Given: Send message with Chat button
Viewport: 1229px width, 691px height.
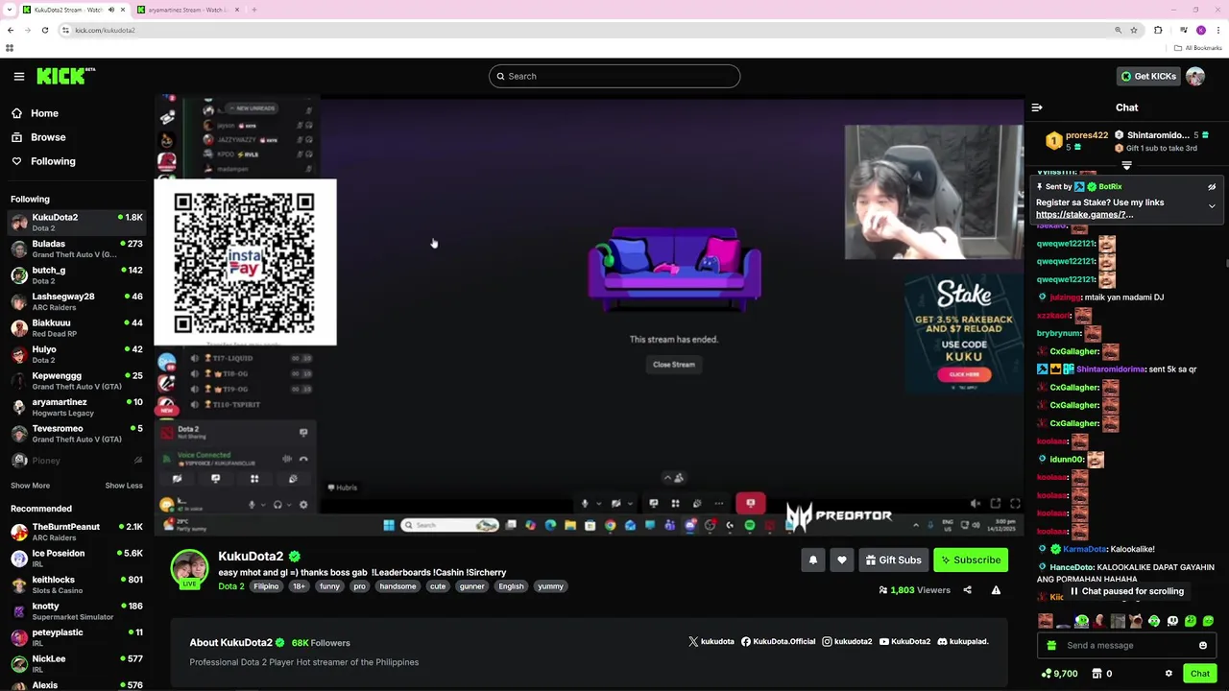Looking at the screenshot, I should (x=1200, y=674).
